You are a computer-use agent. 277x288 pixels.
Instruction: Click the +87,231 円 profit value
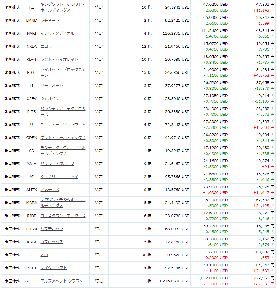[264, 284]
